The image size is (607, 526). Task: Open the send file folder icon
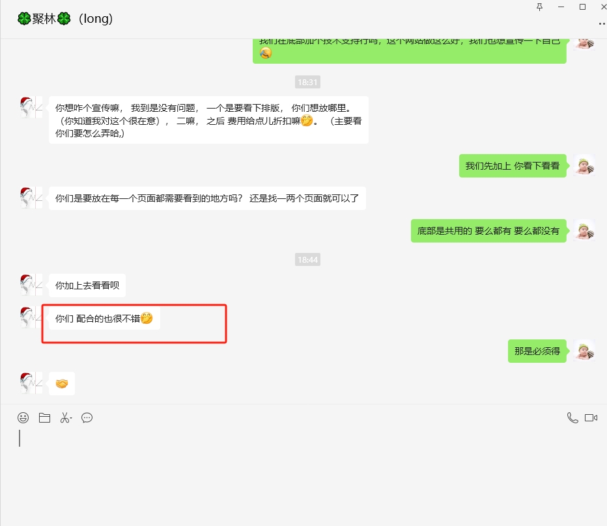click(x=44, y=418)
